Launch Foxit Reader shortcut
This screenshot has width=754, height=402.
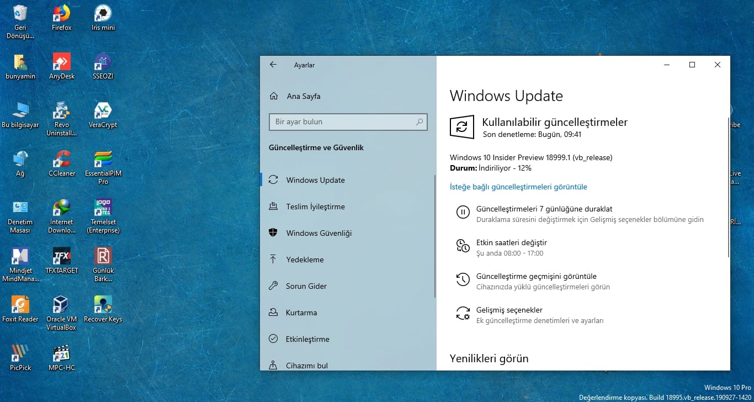(x=20, y=310)
